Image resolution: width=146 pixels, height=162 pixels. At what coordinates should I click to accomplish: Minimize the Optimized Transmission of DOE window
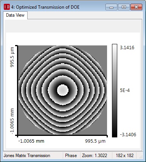(111, 7)
